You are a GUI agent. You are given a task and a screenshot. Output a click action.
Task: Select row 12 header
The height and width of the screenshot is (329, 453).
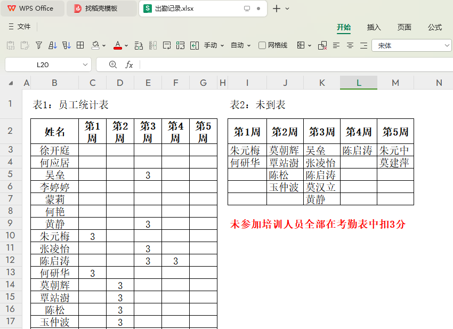coord(11,260)
